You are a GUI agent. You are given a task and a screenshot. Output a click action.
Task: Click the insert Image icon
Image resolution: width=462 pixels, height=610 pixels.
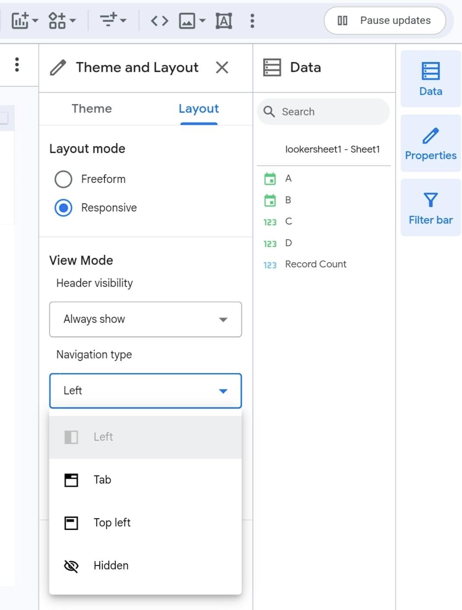coord(187,20)
